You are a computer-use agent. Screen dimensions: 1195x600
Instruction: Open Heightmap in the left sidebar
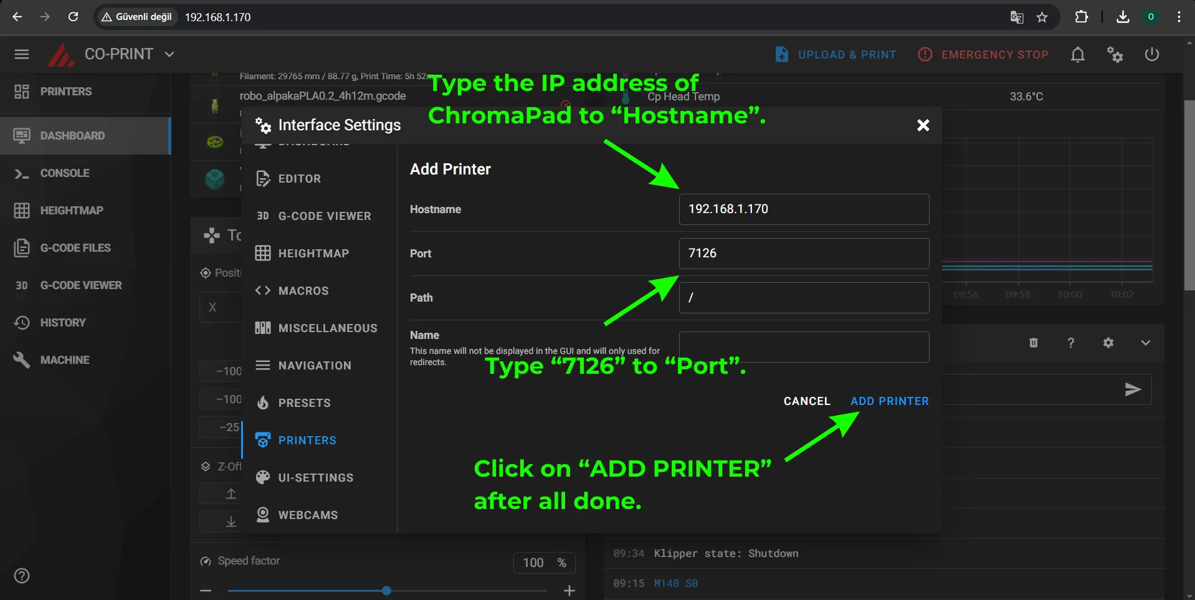click(85, 211)
